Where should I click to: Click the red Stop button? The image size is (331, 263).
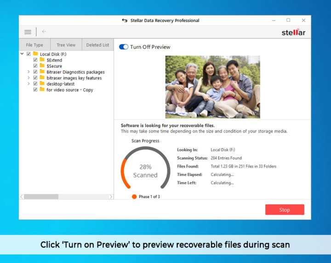285,210
